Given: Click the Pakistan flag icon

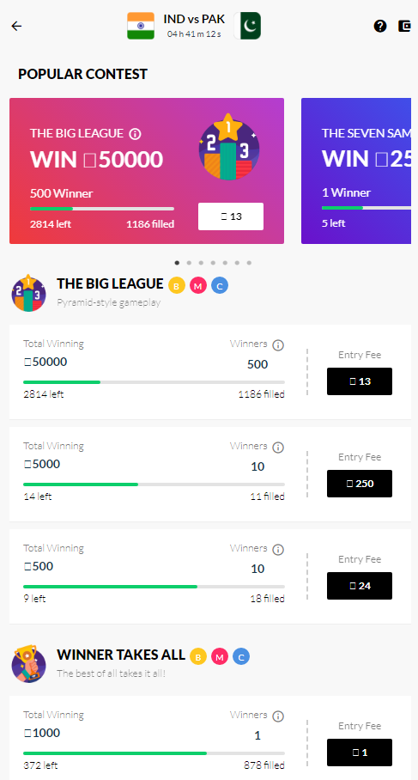Looking at the screenshot, I should click(x=247, y=26).
